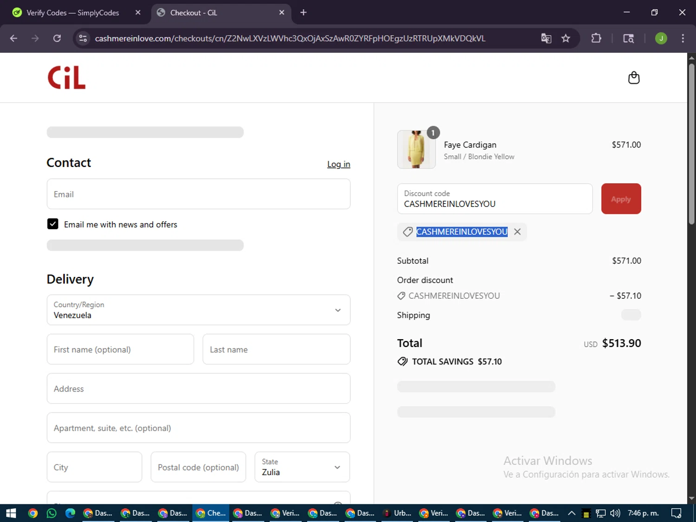Click the TOTAL SAVINGS $57.10 text

[457, 361]
